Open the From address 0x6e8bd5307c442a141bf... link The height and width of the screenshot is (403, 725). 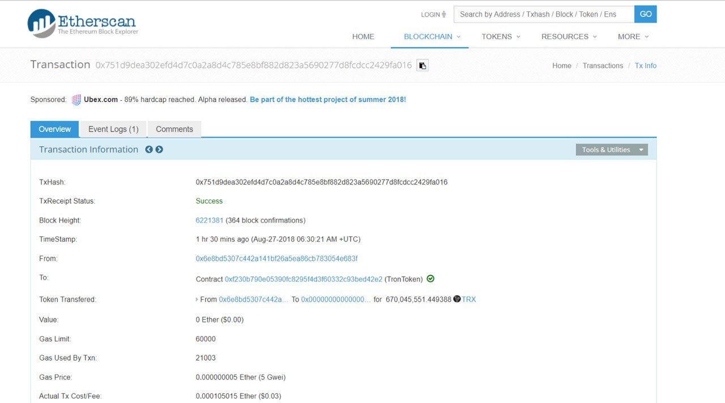tap(276, 258)
